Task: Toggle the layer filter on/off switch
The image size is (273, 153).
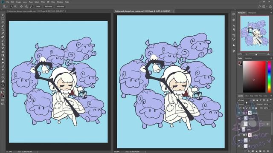Action: [x=271, y=100]
